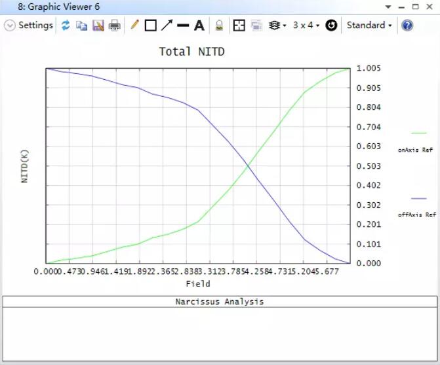Open the layers overlay dropdown
Screen dimensions: 440x365
tap(278, 26)
